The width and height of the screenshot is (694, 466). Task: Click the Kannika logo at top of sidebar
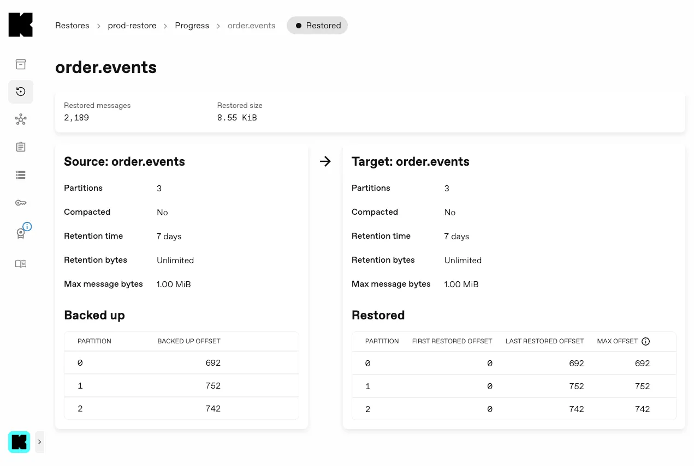(21, 25)
